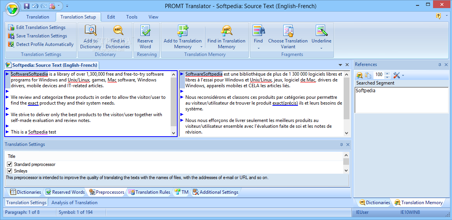Open the Additional Settings tab
The width and height of the screenshot is (452, 220).
(x=215, y=192)
